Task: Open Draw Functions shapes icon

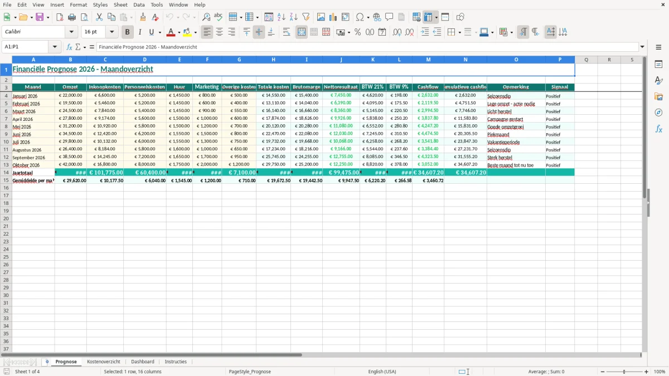Action: coord(460,17)
